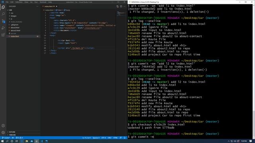
Task: Click the notifications bell in the status bar
Action: [x=125, y=138]
